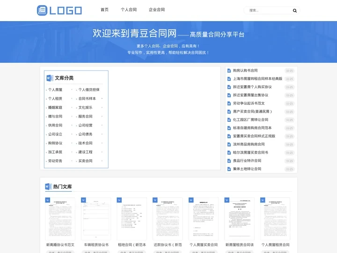
Task: Click doc icon next to 劳动争议起诉书范文
Action: click(229, 104)
